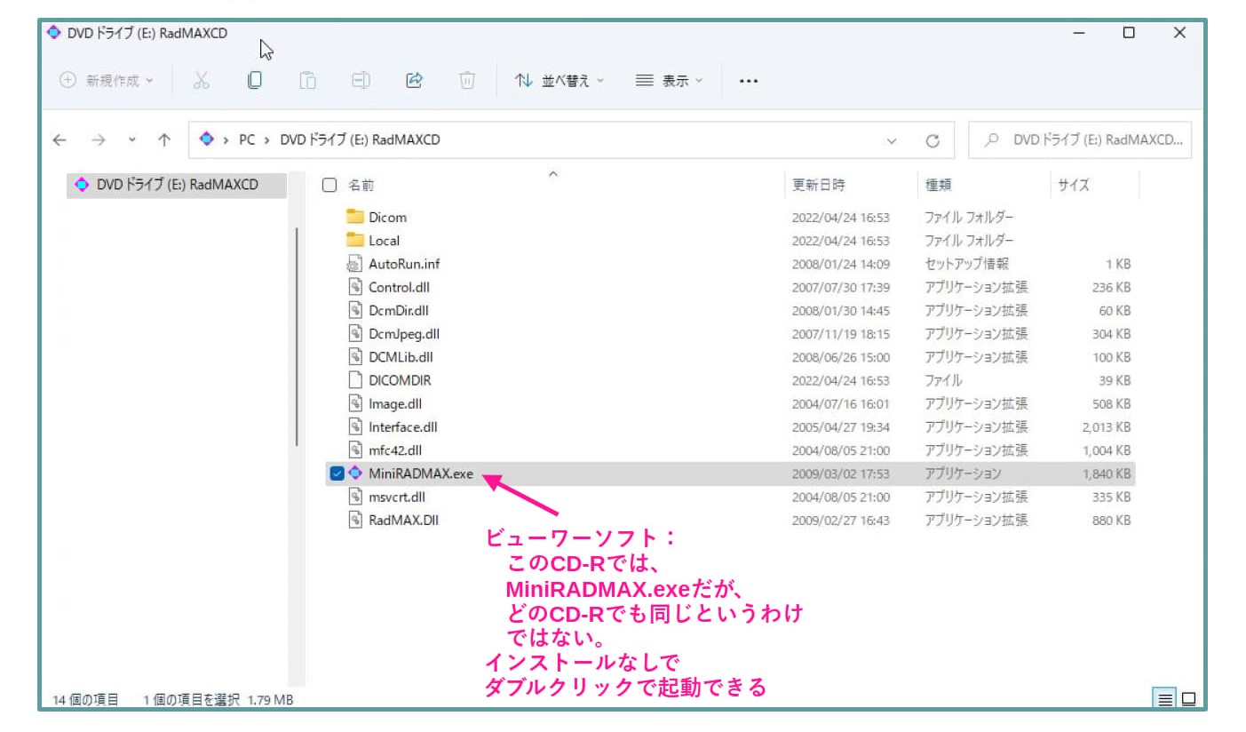Switch to large thumbnails view in status bar
This screenshot has height=732, width=1246.
(1186, 699)
